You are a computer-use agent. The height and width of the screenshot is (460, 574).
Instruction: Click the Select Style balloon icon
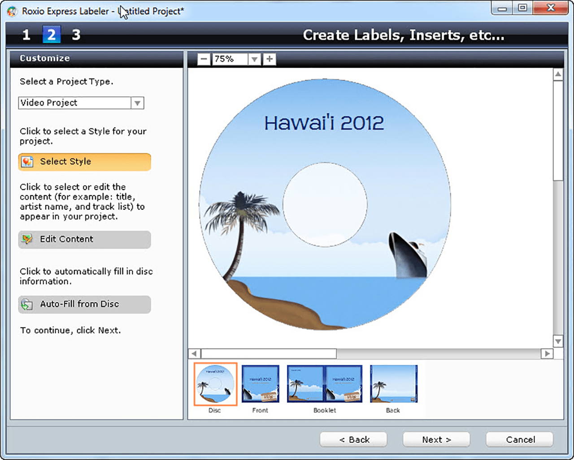coord(27,162)
